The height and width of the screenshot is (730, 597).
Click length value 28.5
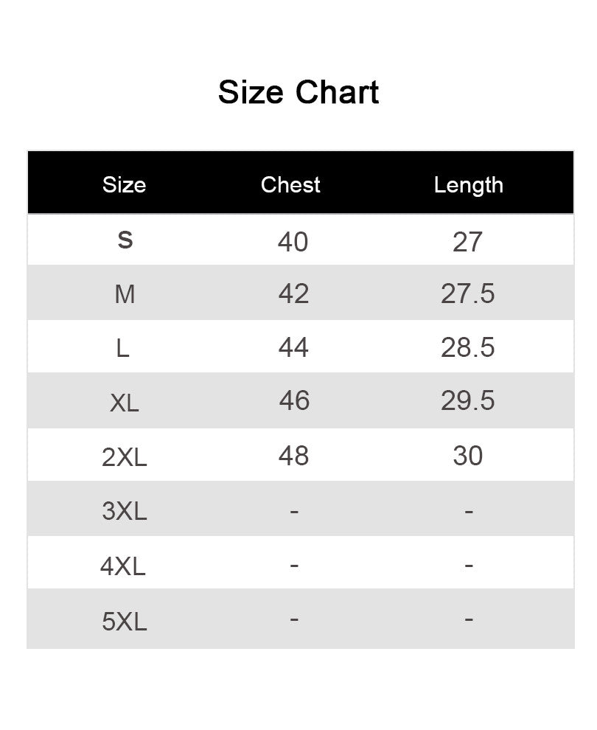pos(467,347)
